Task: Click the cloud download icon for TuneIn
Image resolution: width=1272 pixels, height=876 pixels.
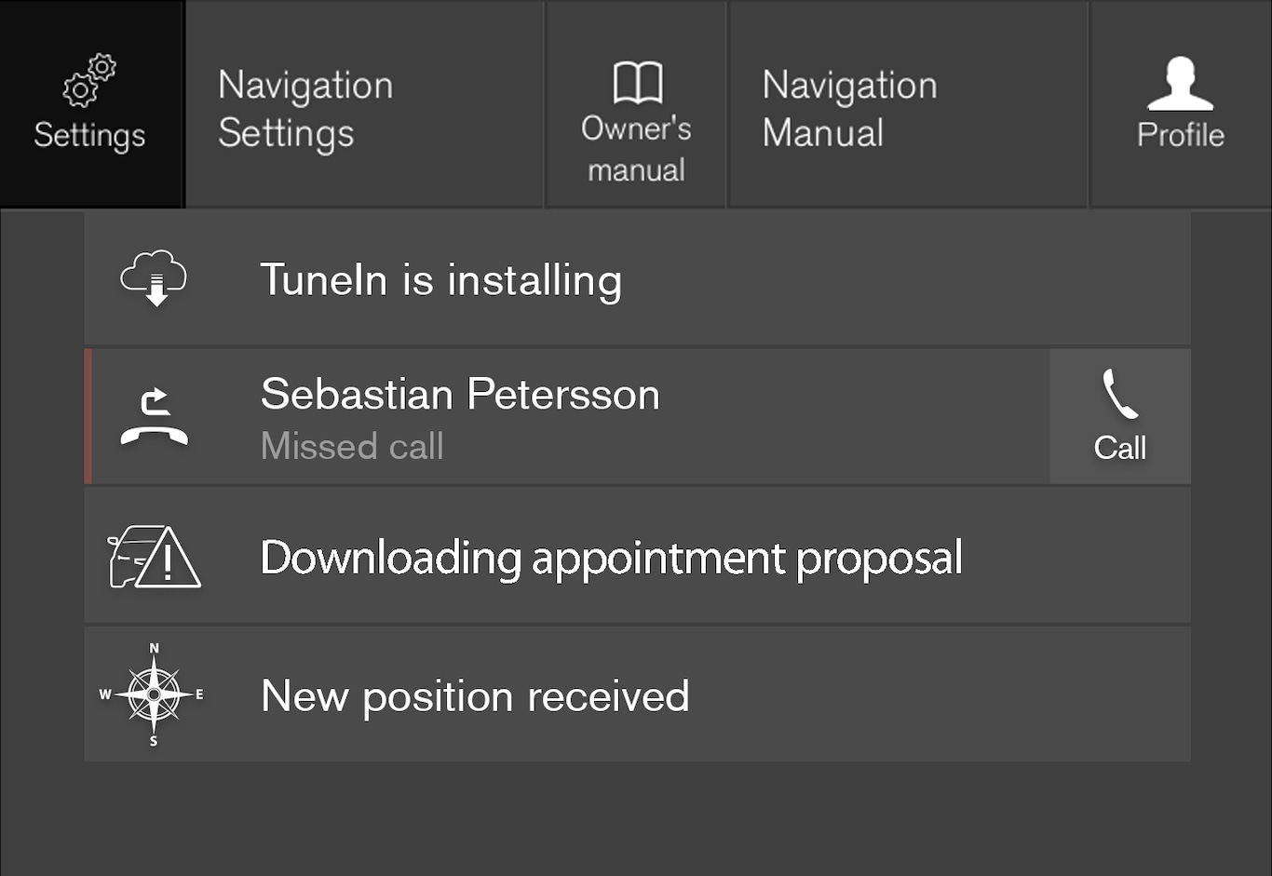Action: click(154, 278)
